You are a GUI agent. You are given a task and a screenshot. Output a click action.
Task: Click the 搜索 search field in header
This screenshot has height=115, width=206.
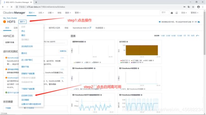click(164, 13)
